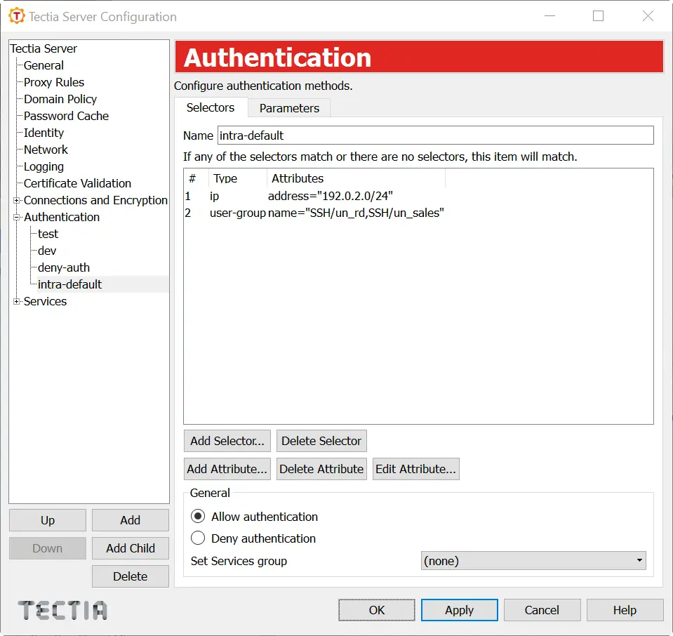Screen dimensions: 673x636
Task: Open Logging in the tree
Action: (x=44, y=166)
